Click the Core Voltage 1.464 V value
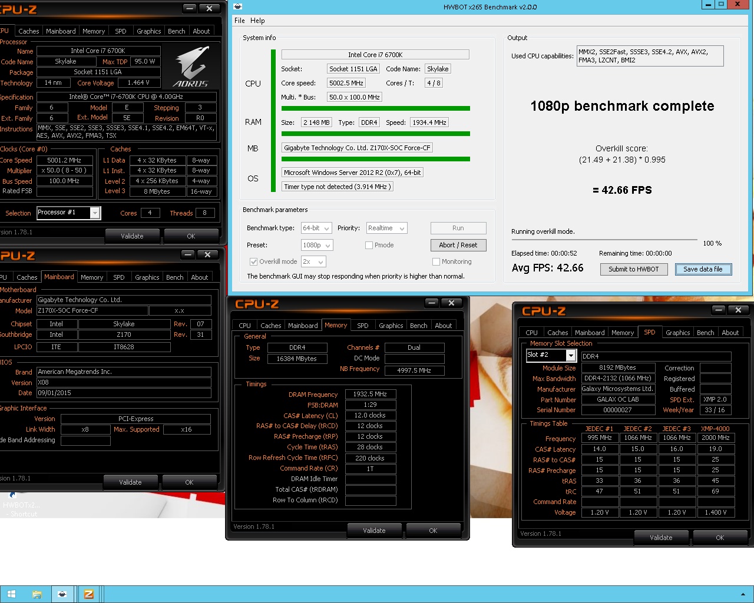Screen dimensions: 754x603 [x=138, y=83]
